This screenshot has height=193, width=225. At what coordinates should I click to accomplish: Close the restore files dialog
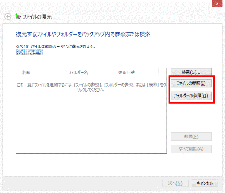(217, 4)
